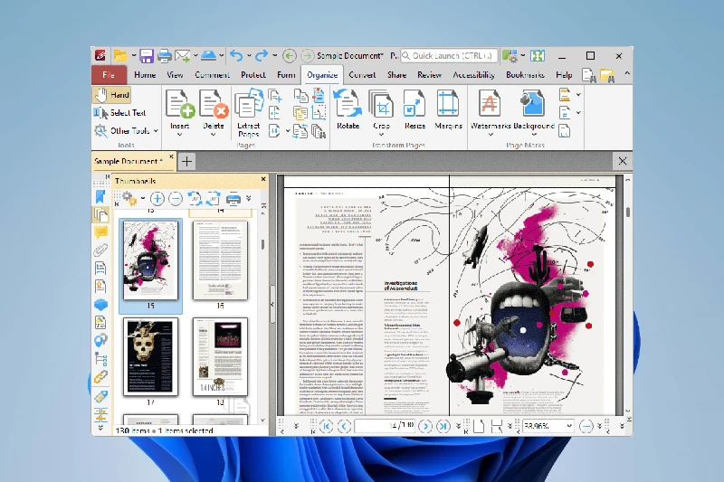Click the Crop pages icon
724x482 pixels.
pos(381,103)
